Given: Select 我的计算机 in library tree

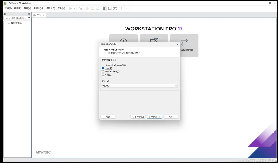Looking at the screenshot, I should coord(16,23).
